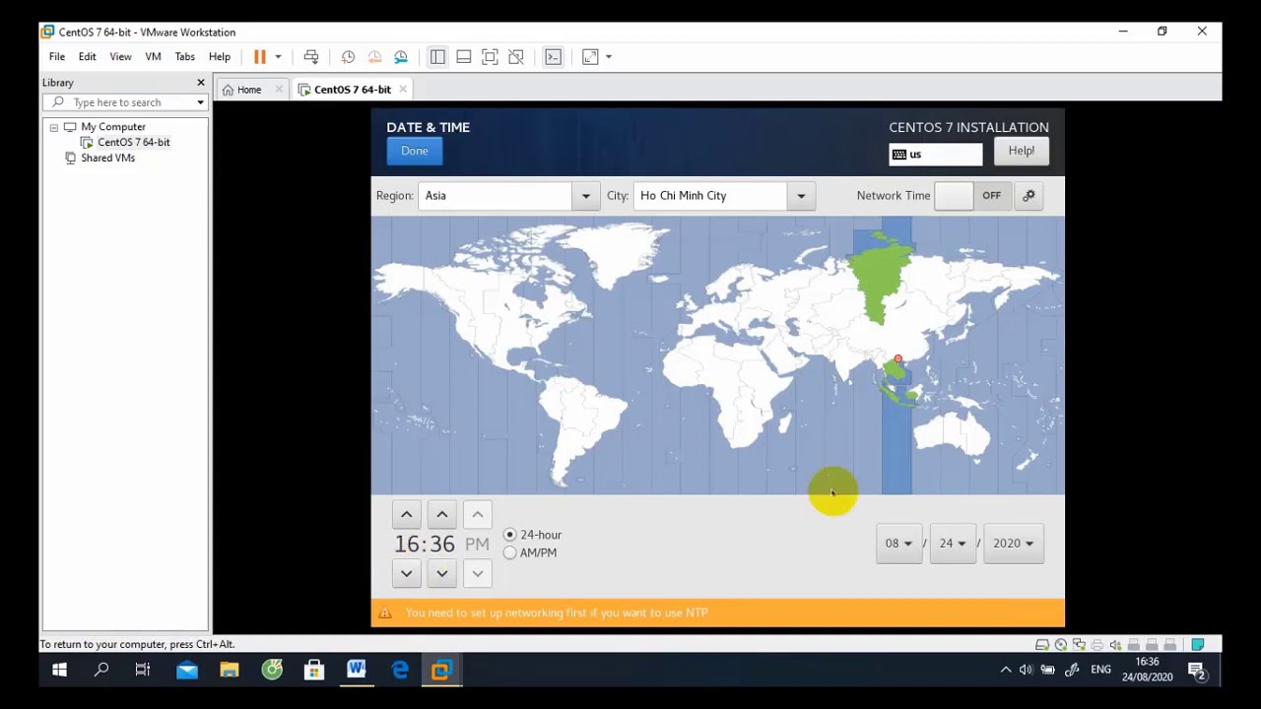This screenshot has width=1261, height=709.
Task: Click the Help! button in the installer
Action: point(1022,151)
